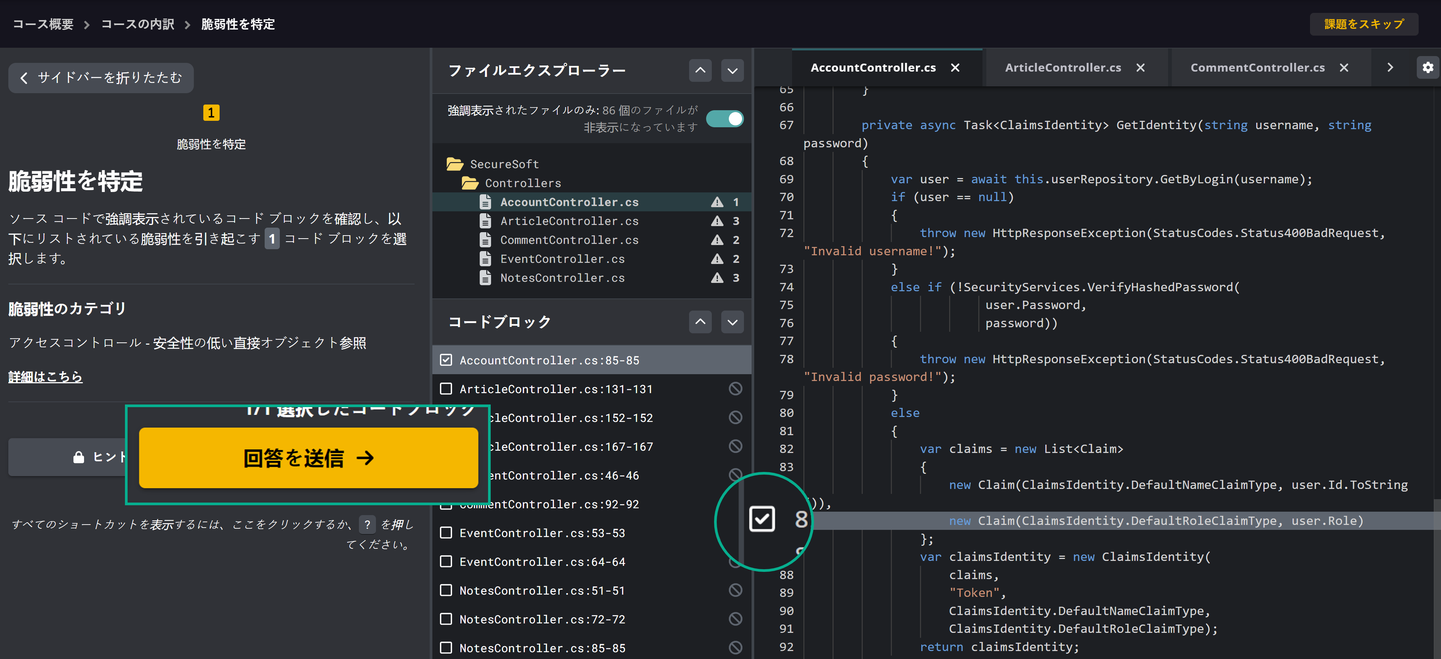Close the CommentController.cs tab

[x=1344, y=68]
